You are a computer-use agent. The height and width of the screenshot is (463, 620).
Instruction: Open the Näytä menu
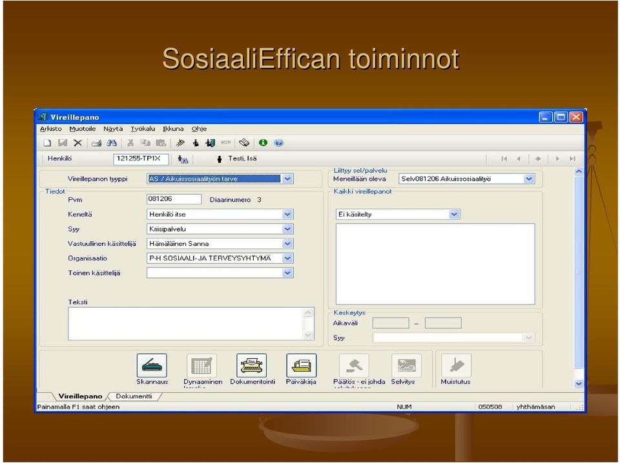113,129
